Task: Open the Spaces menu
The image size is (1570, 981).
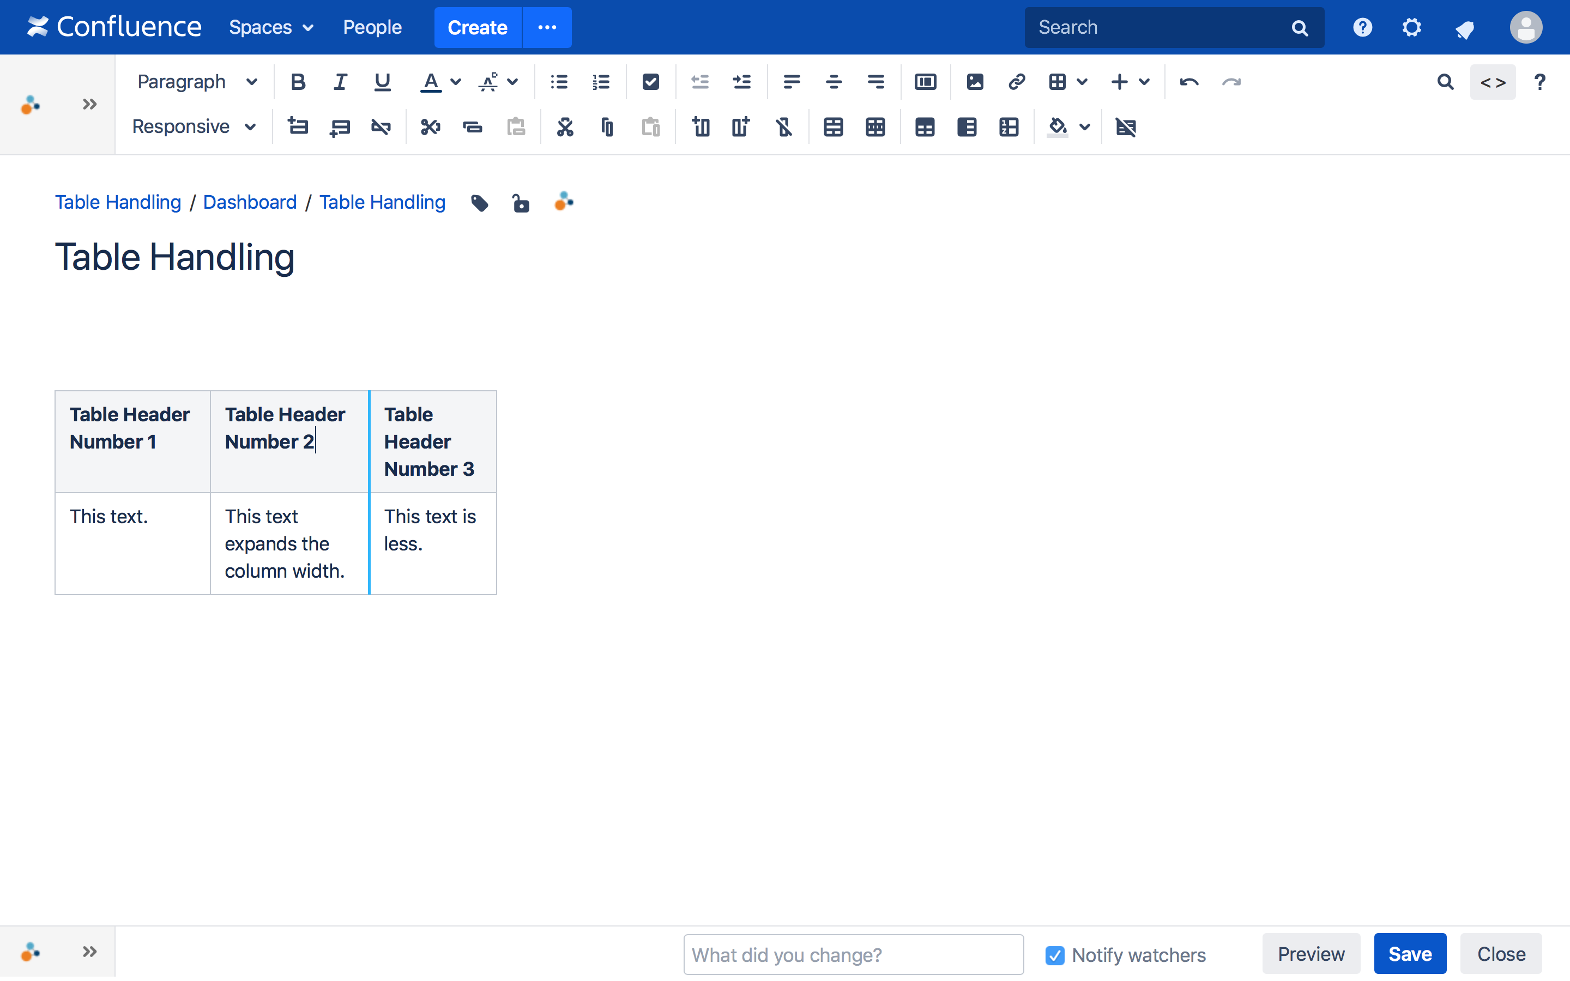Action: (x=270, y=27)
